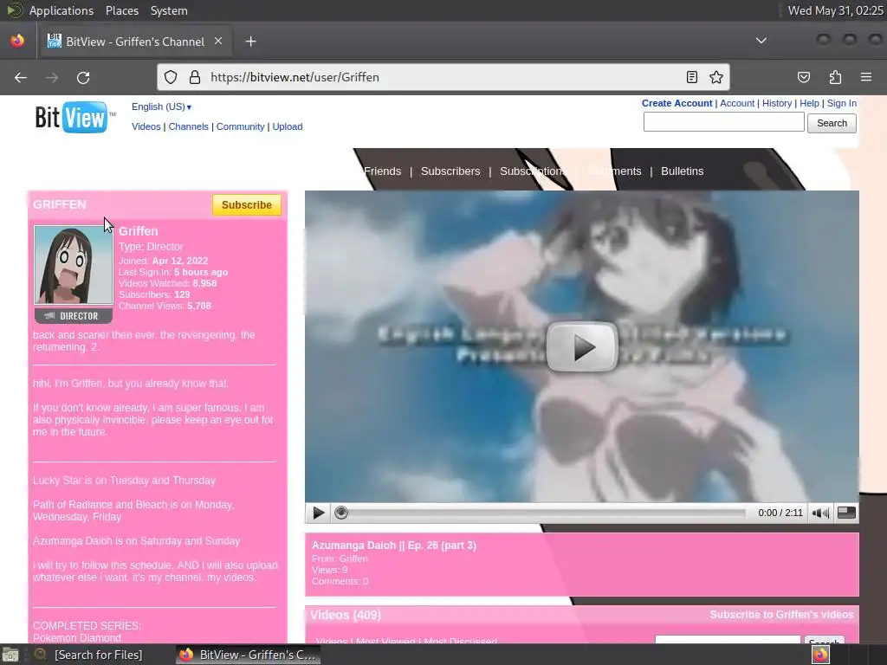Close the BitView Griffen's Channel tab
Viewport: 887px width, 665px height.
(x=218, y=42)
